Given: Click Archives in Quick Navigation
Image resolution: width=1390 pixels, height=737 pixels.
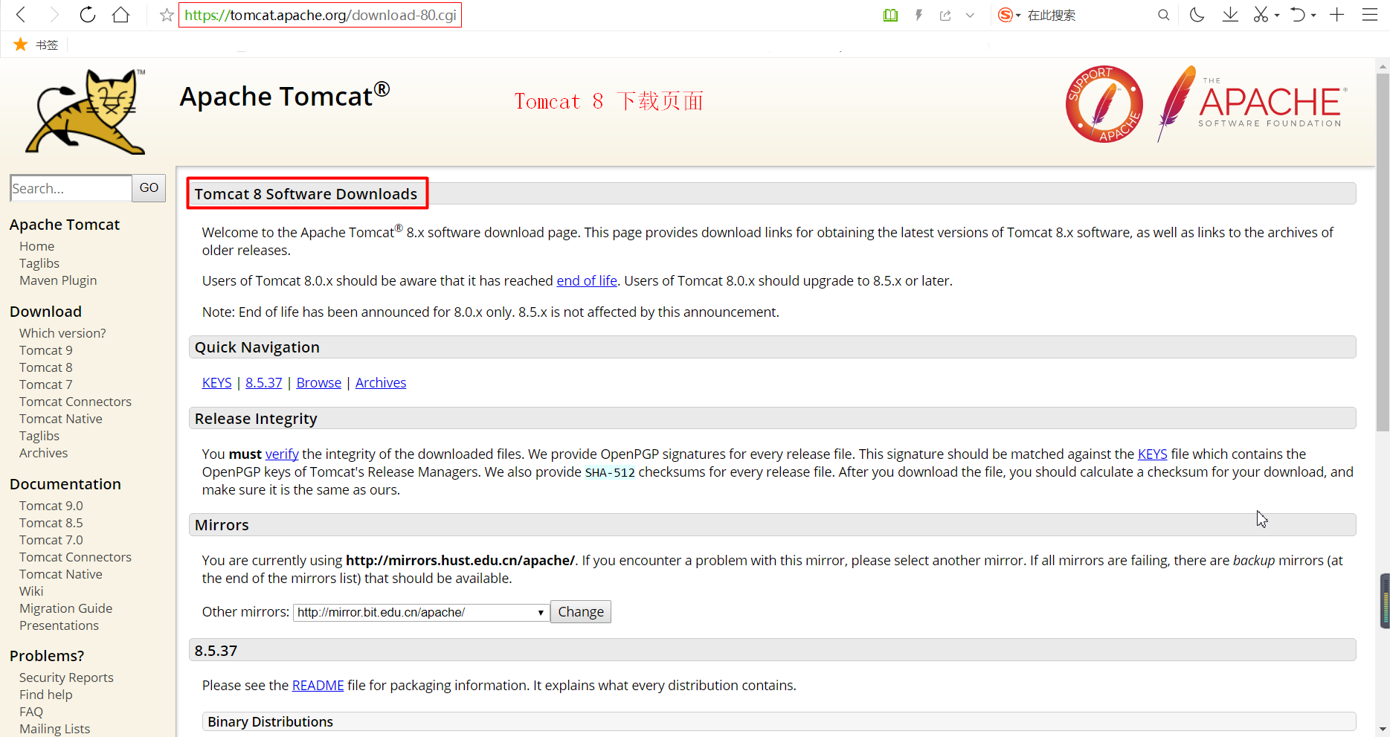Looking at the screenshot, I should (381, 382).
